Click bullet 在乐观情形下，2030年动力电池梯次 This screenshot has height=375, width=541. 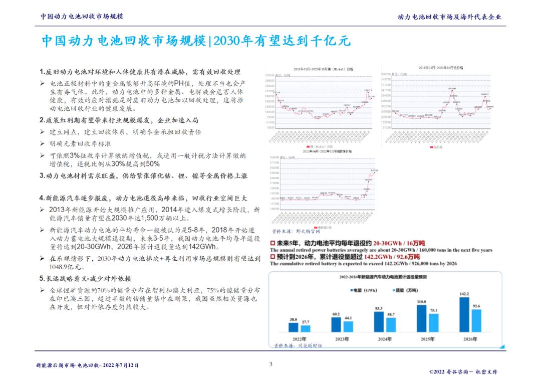coord(155,262)
